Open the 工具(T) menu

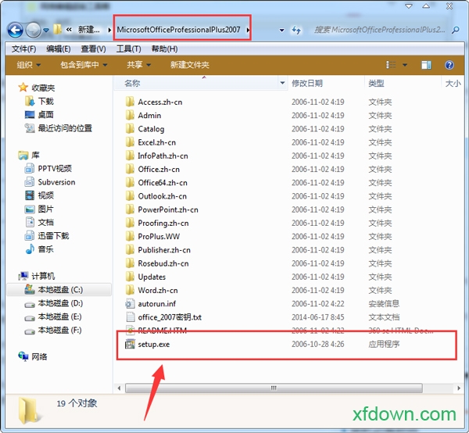(129, 48)
